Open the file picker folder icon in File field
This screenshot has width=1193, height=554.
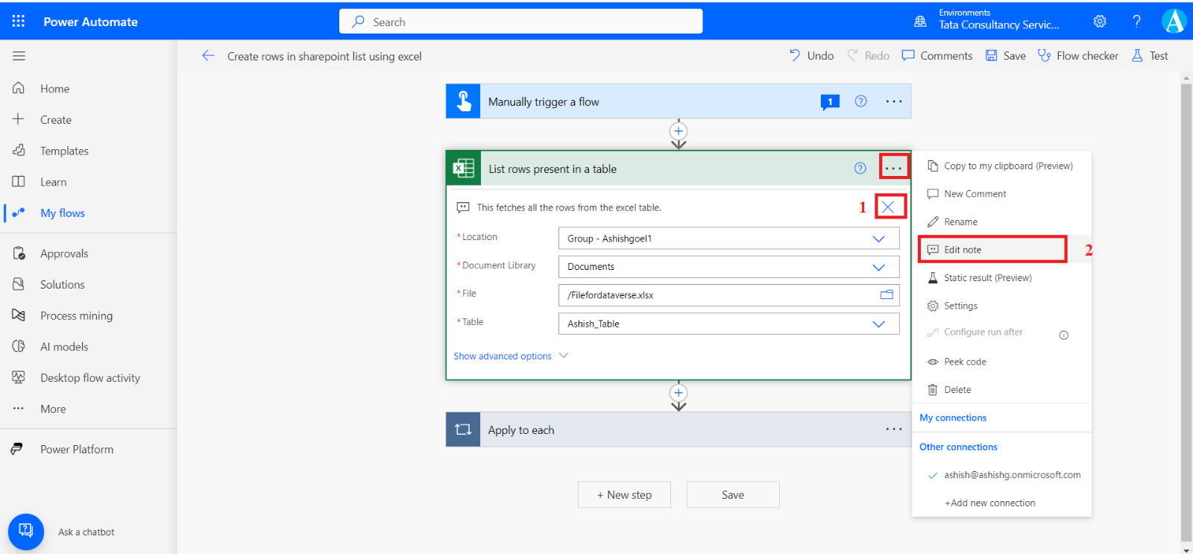coord(887,295)
